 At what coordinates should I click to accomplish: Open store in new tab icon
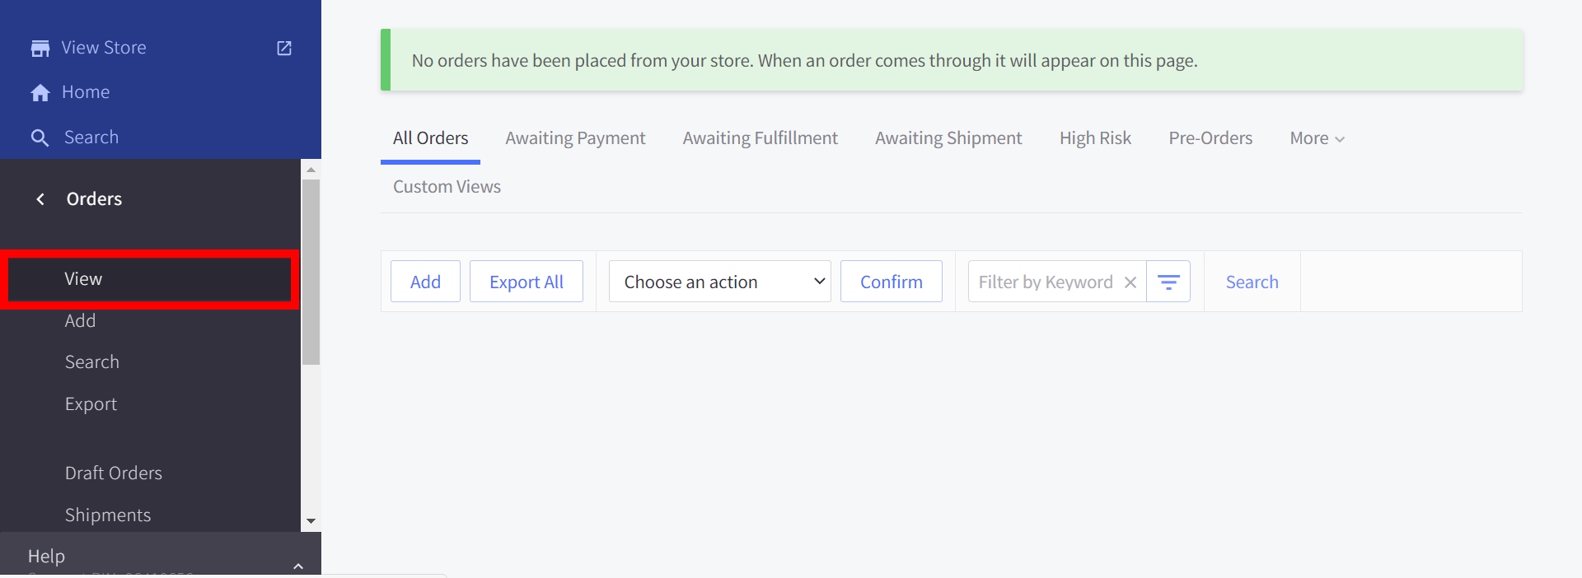(284, 49)
